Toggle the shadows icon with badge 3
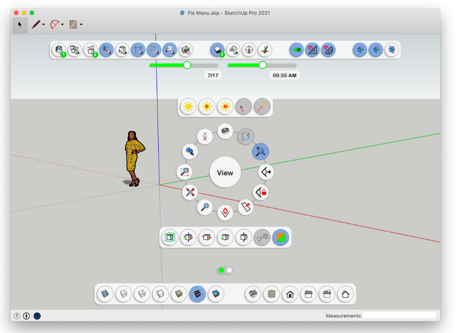Screen dimensions: 456x333 (217, 50)
